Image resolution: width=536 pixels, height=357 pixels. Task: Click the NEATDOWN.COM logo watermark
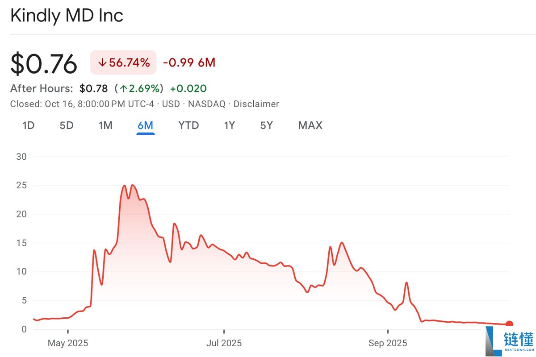pyautogui.click(x=509, y=344)
